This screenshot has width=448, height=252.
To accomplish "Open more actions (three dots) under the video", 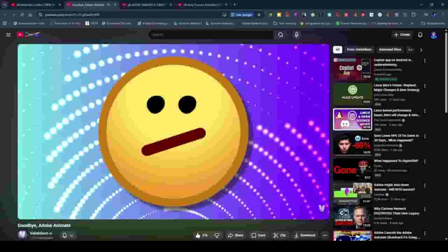I will coord(325,235).
